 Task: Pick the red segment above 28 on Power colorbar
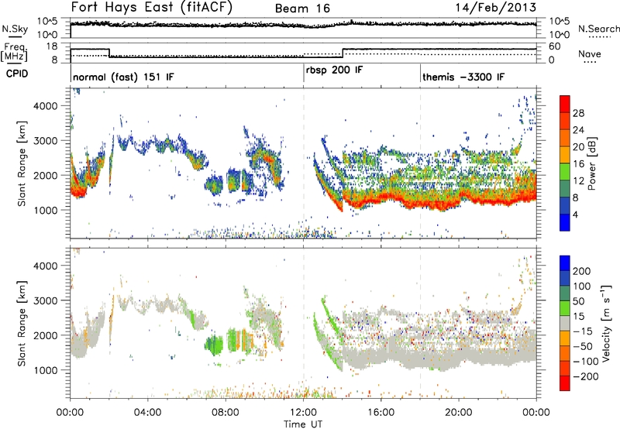coord(565,104)
